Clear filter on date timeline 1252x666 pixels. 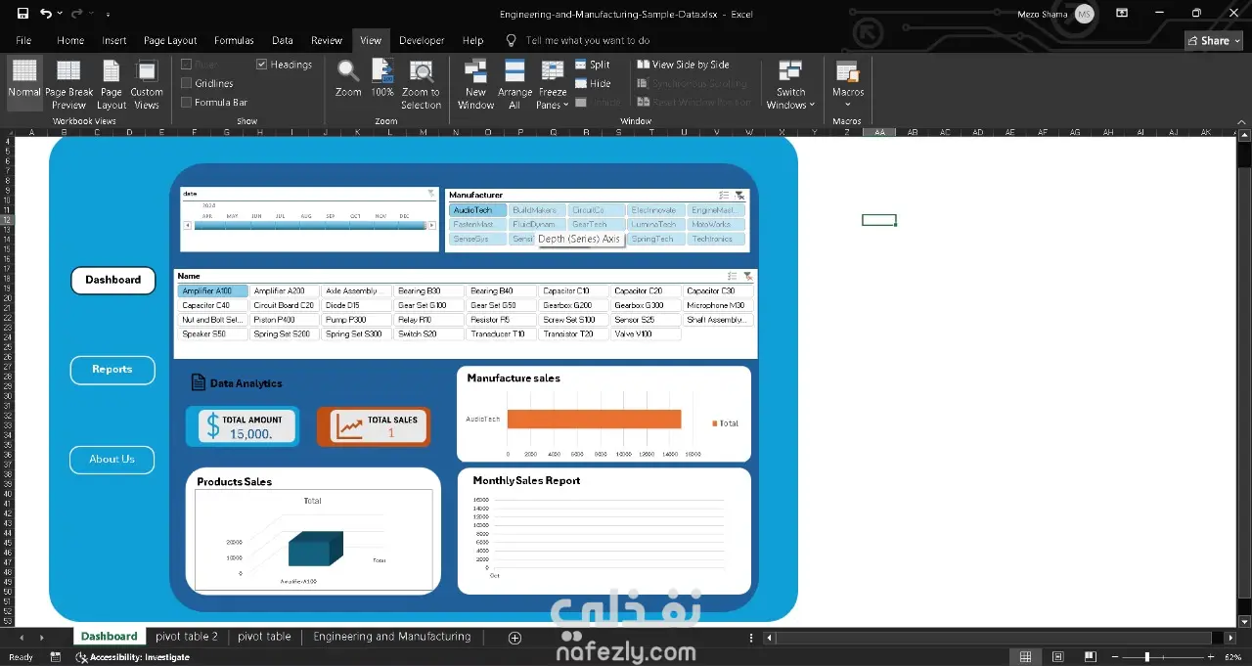[x=431, y=194]
